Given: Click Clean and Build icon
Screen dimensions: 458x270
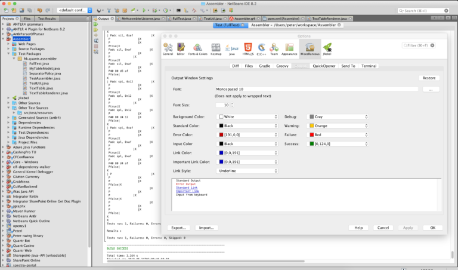Looking at the screenshot, I should pyautogui.click(x=117, y=10).
